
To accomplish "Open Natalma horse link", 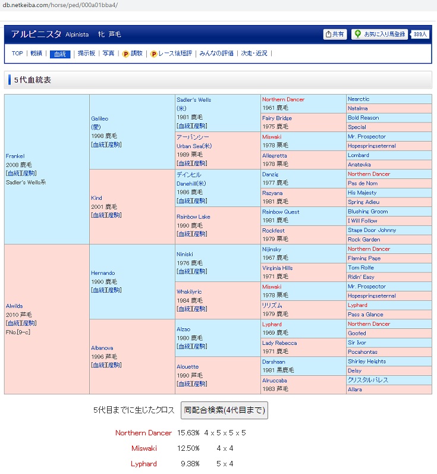I will click(x=357, y=108).
